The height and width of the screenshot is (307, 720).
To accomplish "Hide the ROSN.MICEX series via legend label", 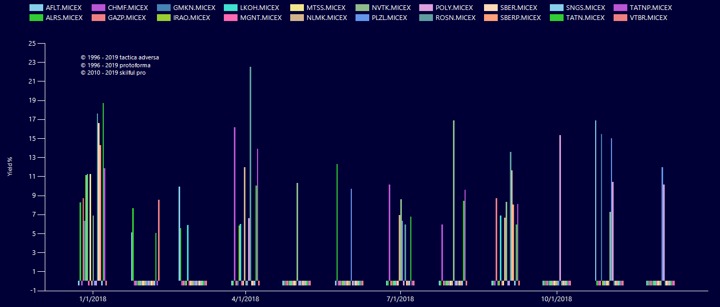I will click(x=456, y=18).
